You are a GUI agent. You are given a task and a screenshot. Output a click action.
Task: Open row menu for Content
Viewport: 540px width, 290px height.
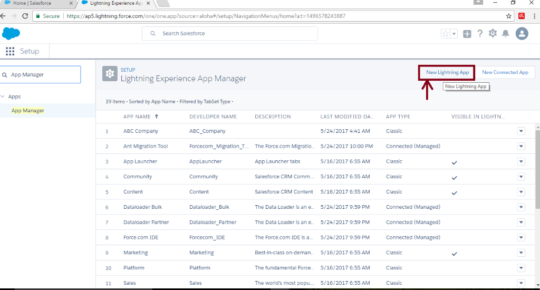coord(521,192)
